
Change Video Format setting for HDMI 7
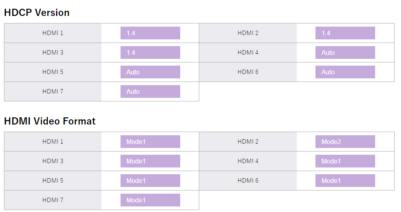pyautogui.click(x=150, y=200)
